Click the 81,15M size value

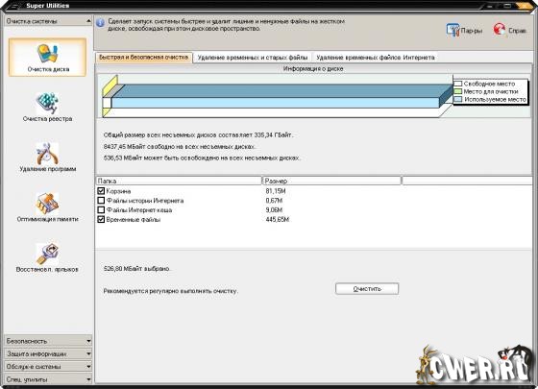[276, 191]
